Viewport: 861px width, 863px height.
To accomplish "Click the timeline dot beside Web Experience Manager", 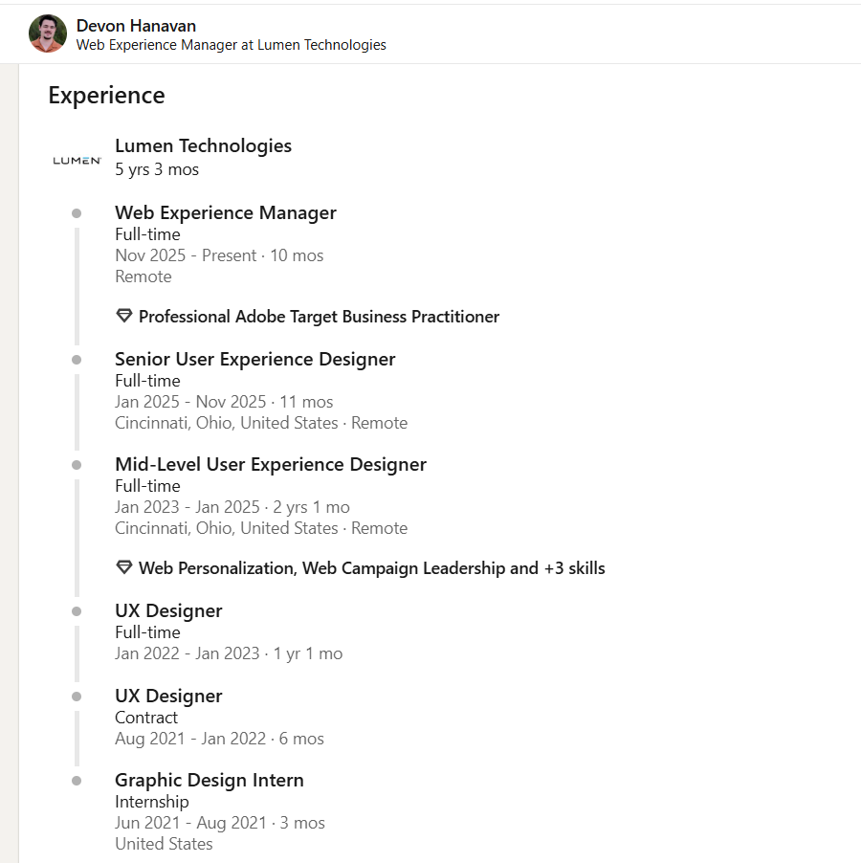I will coord(77,213).
